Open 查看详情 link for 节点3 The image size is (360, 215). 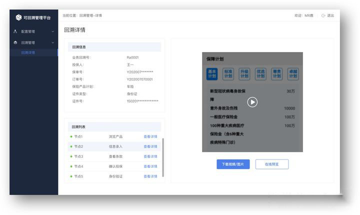point(150,156)
